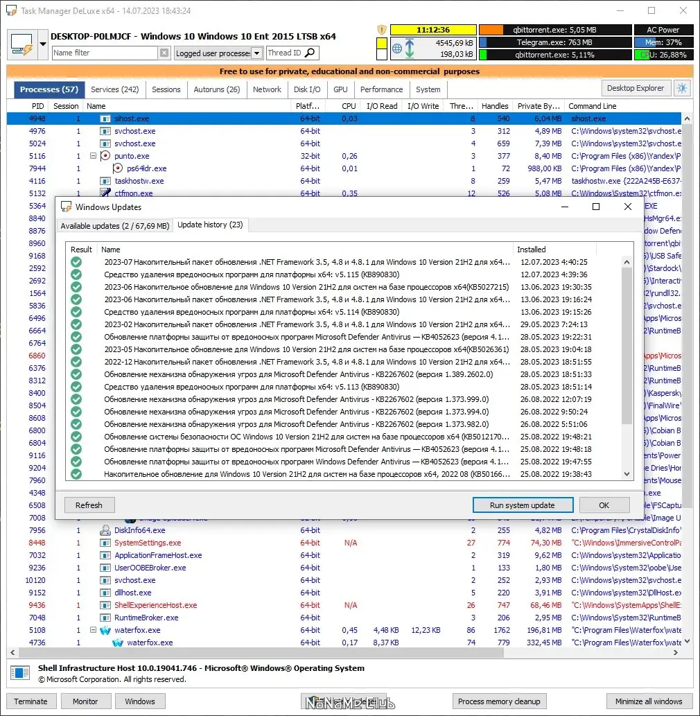Click the ps64ldr.exe process icon
700x716 pixels.
117,168
